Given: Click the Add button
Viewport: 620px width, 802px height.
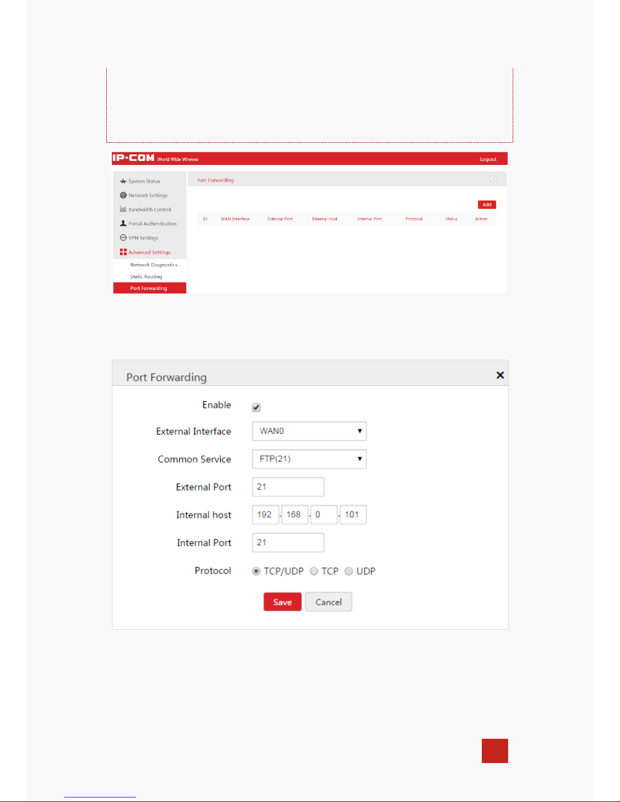Looking at the screenshot, I should pyautogui.click(x=487, y=205).
